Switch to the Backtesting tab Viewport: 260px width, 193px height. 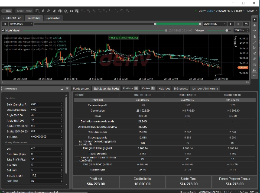tap(34, 18)
